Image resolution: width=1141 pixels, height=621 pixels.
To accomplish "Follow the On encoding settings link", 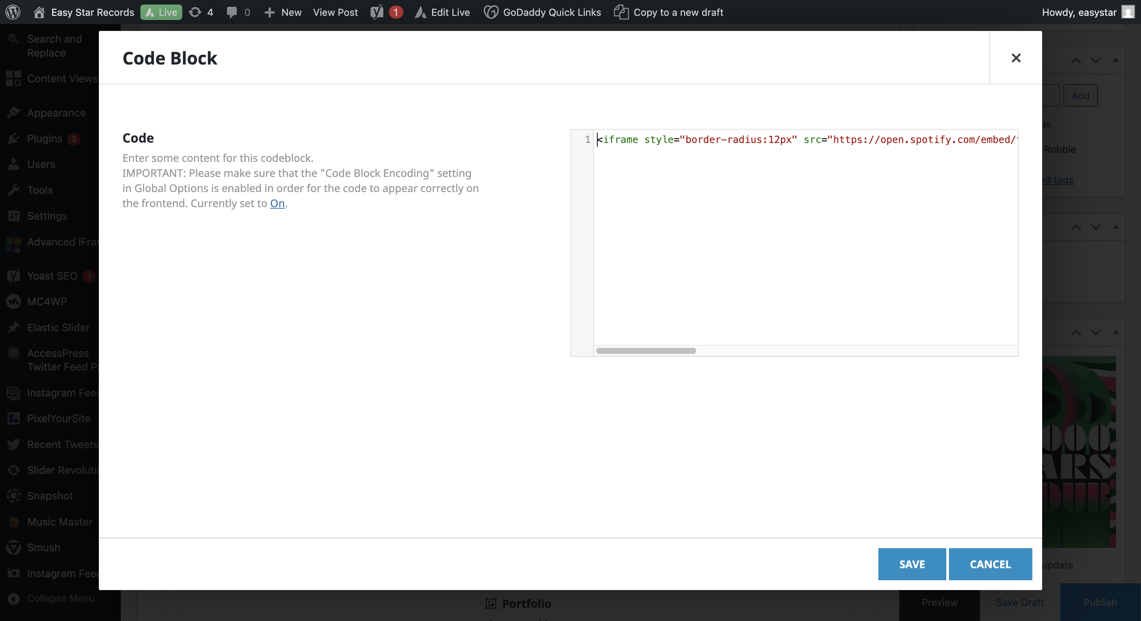I will (277, 203).
